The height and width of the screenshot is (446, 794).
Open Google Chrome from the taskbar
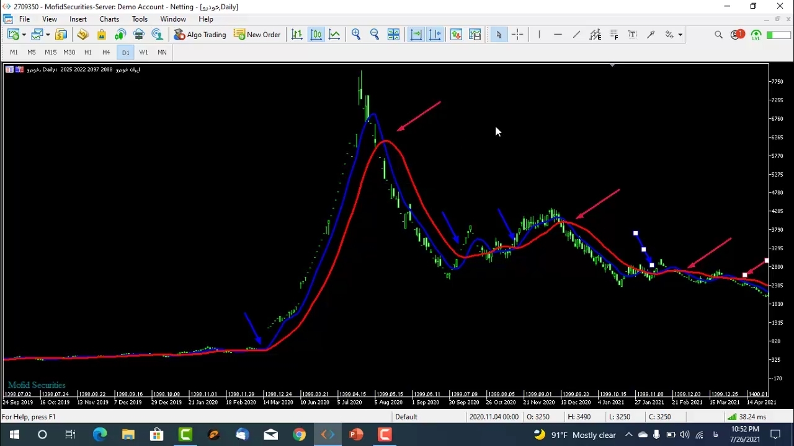299,435
